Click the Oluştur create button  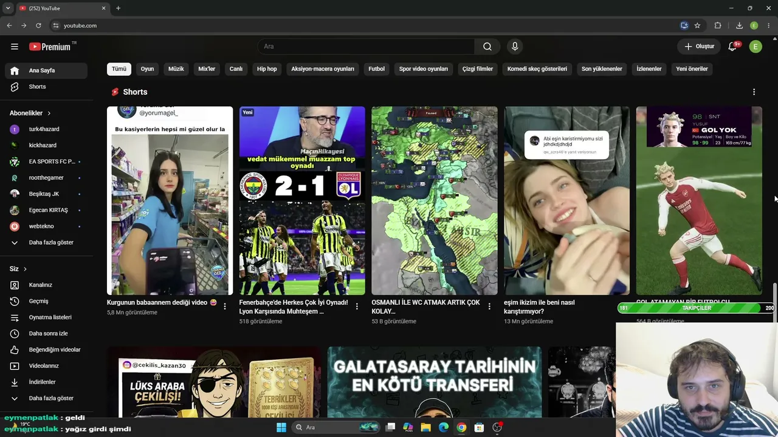tap(699, 47)
